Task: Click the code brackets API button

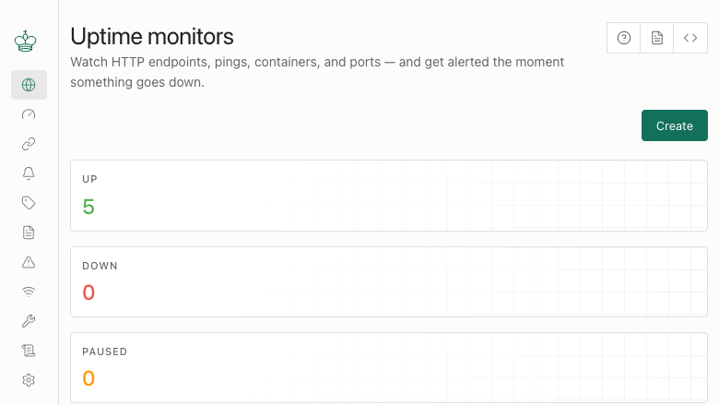Action: [x=690, y=38]
